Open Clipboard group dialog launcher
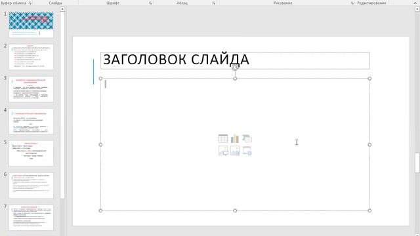The width and height of the screenshot is (420, 236). (x=30, y=3)
